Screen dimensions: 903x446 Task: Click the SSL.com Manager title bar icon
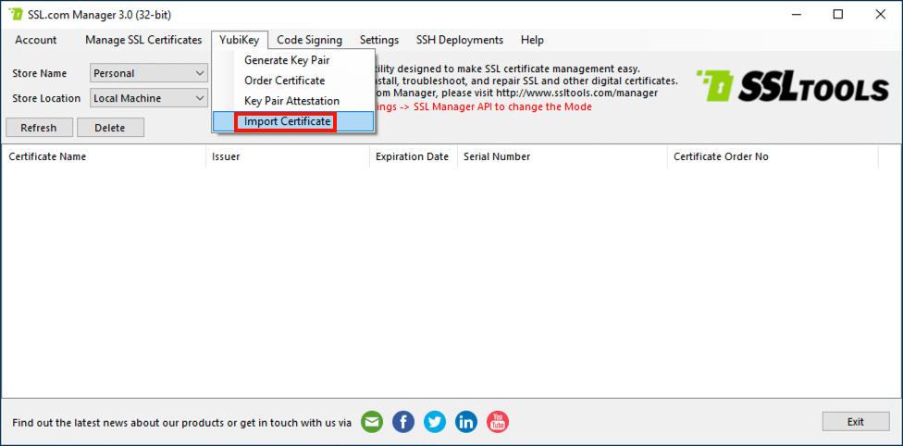16,15
